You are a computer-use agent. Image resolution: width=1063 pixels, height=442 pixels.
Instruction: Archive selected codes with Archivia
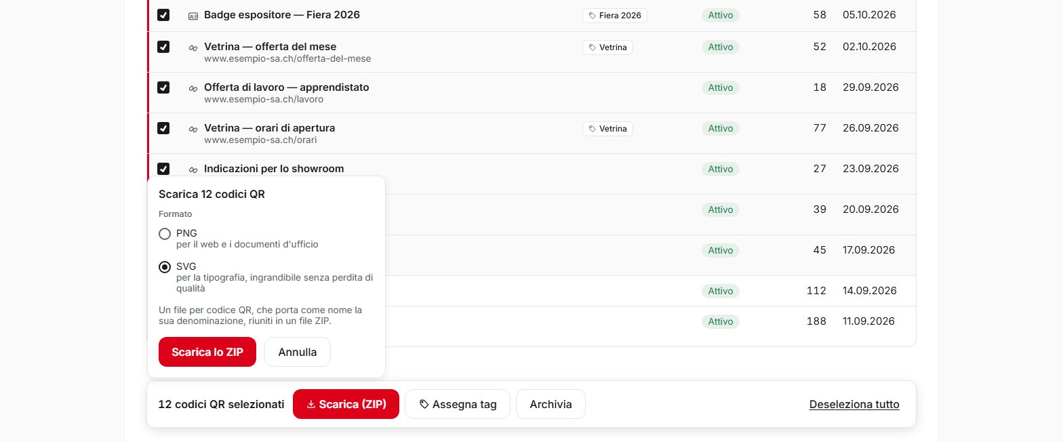coord(550,404)
